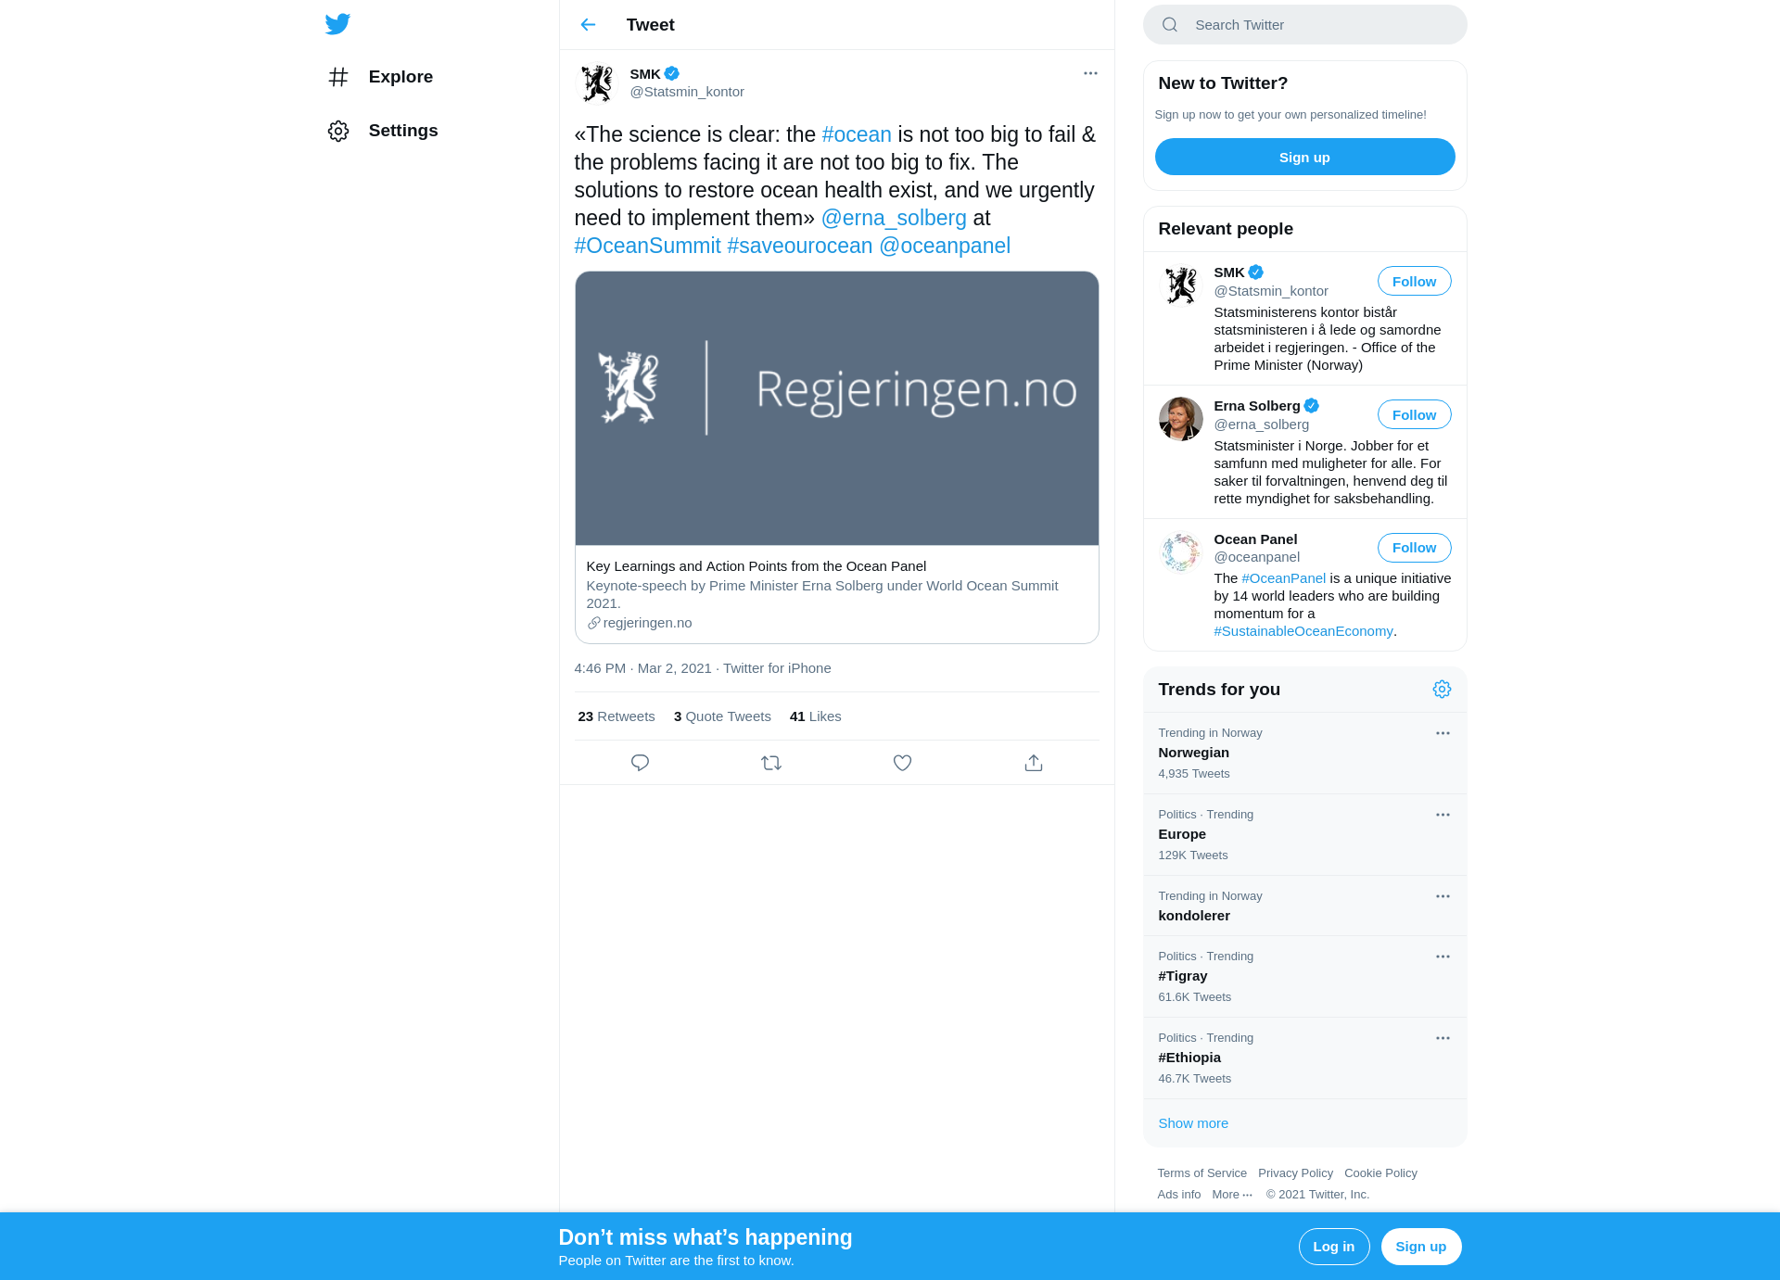Image resolution: width=1780 pixels, height=1280 pixels.
Task: Open more options for Norwegian trend
Action: 1443,733
